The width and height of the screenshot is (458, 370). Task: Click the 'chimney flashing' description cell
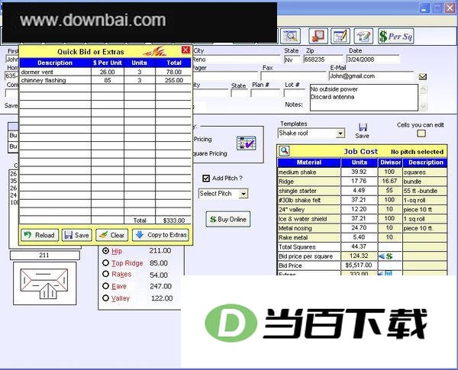click(55, 80)
